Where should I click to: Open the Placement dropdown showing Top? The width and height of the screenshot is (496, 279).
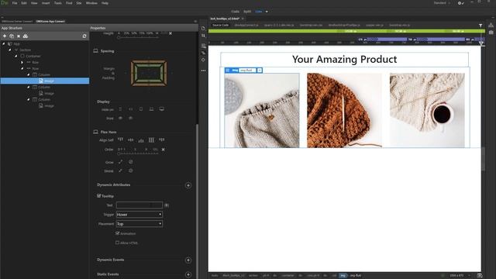(139, 224)
